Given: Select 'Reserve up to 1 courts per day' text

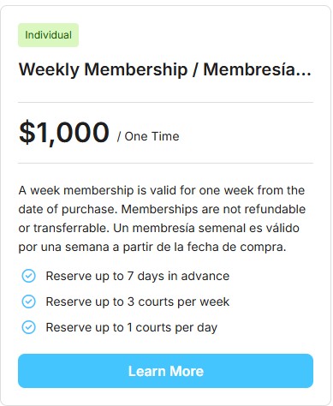Looking at the screenshot, I should point(132,327).
